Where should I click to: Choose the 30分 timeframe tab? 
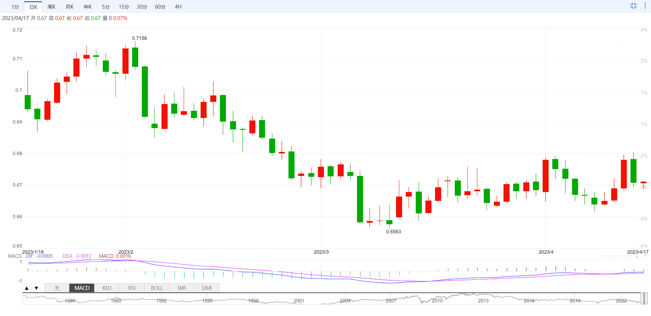(142, 7)
